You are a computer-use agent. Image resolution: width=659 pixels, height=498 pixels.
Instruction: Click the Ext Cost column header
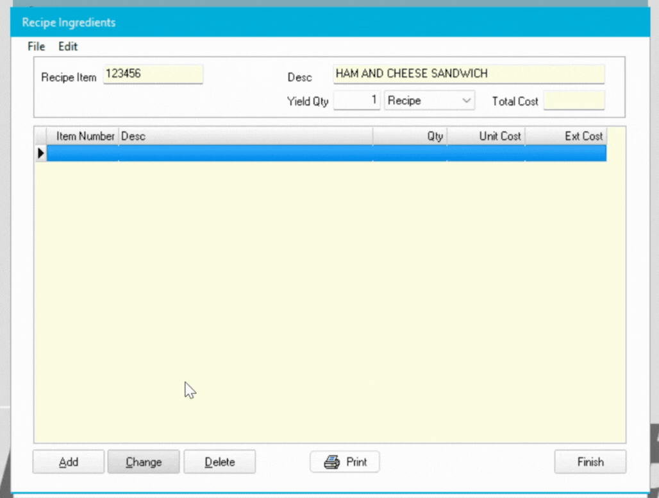(x=565, y=136)
